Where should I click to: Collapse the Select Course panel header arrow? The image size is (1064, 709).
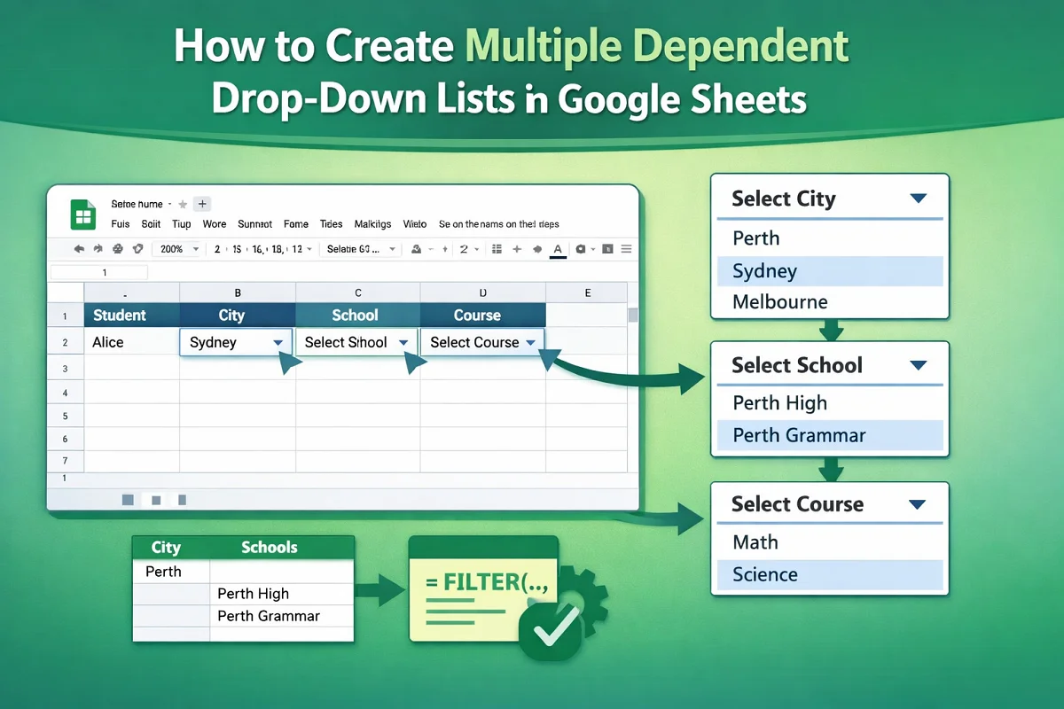919,504
